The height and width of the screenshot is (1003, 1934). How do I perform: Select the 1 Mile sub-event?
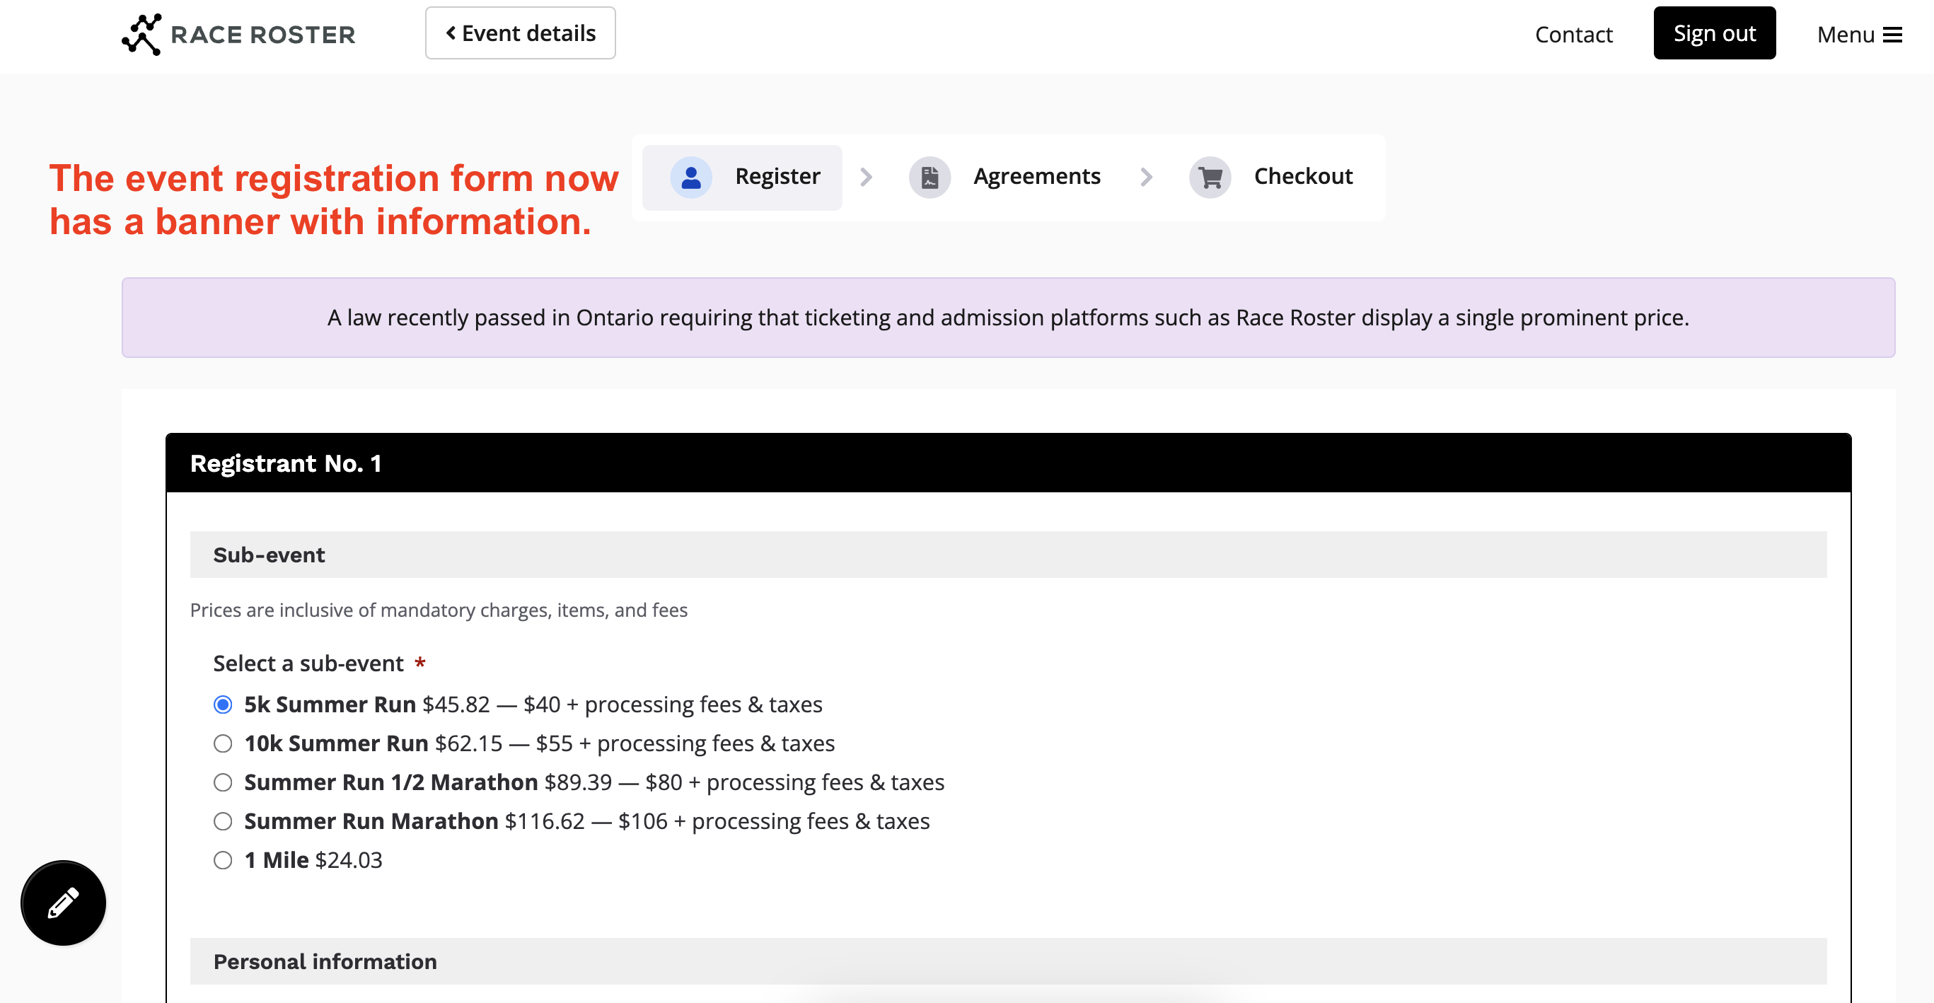click(223, 860)
